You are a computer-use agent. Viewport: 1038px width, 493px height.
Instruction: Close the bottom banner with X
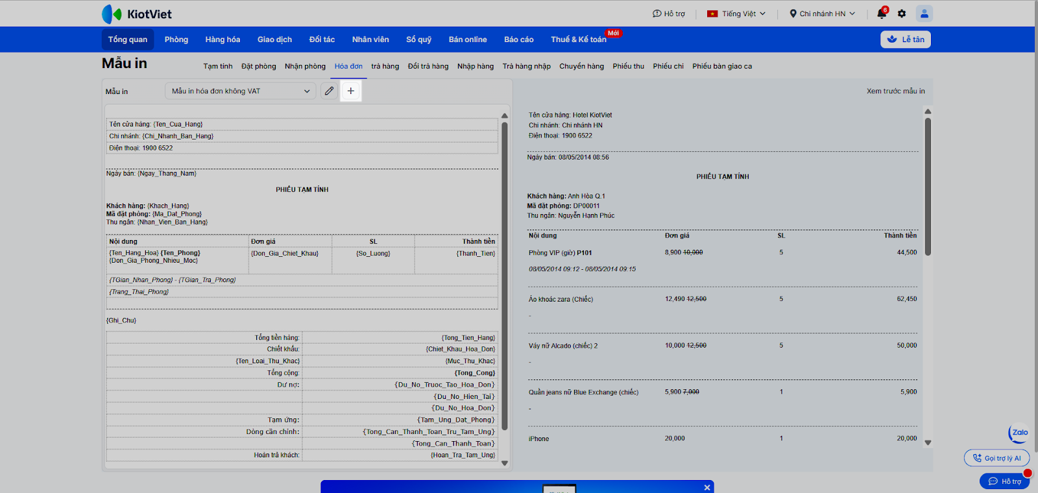(707, 487)
